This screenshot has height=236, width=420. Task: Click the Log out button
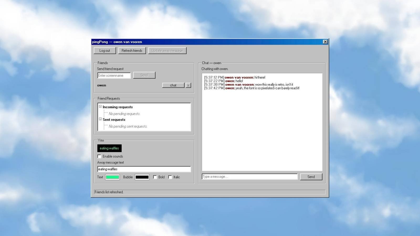(x=104, y=50)
